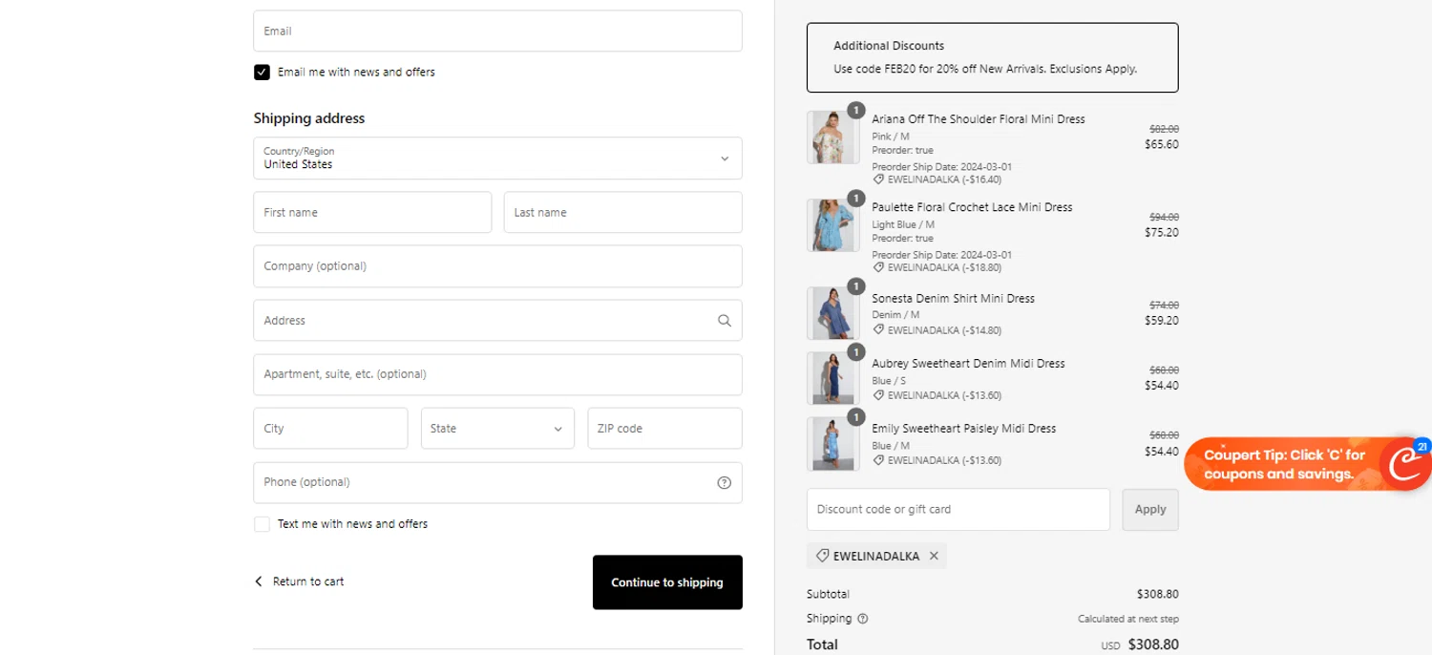Focus the Email input field

pos(497,32)
